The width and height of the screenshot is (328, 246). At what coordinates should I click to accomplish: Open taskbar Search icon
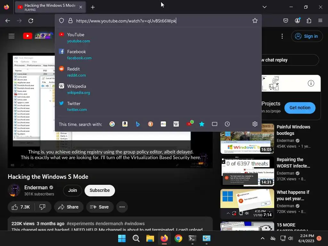coord(136,238)
